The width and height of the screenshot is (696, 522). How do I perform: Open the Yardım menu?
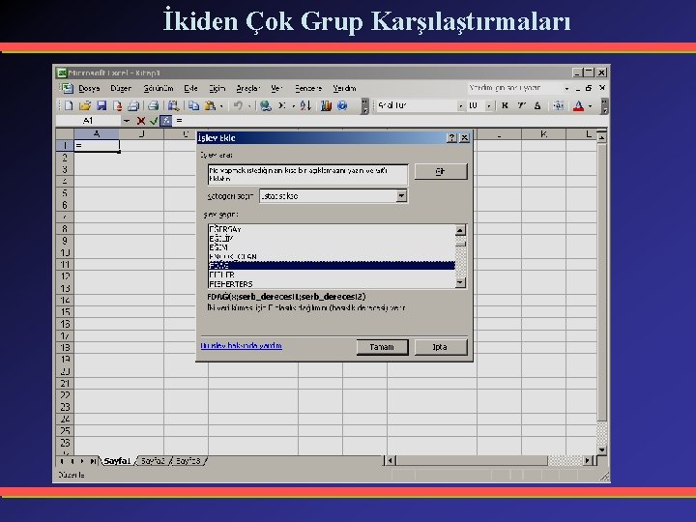click(x=344, y=88)
